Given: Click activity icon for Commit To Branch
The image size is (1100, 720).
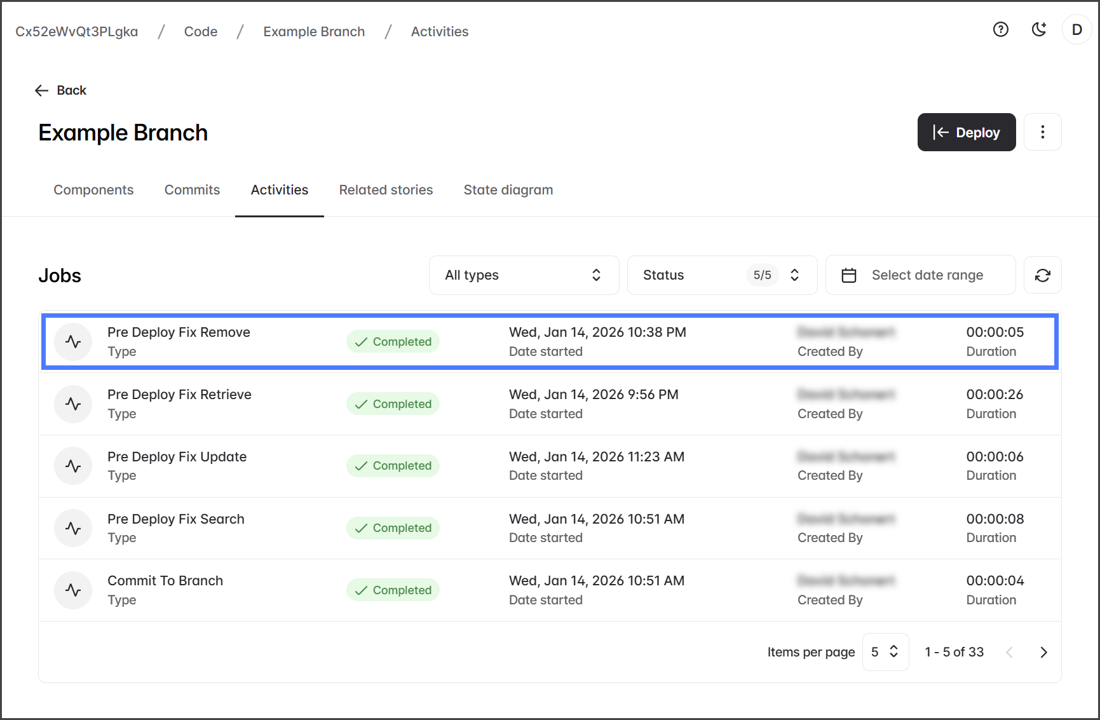Looking at the screenshot, I should [73, 590].
